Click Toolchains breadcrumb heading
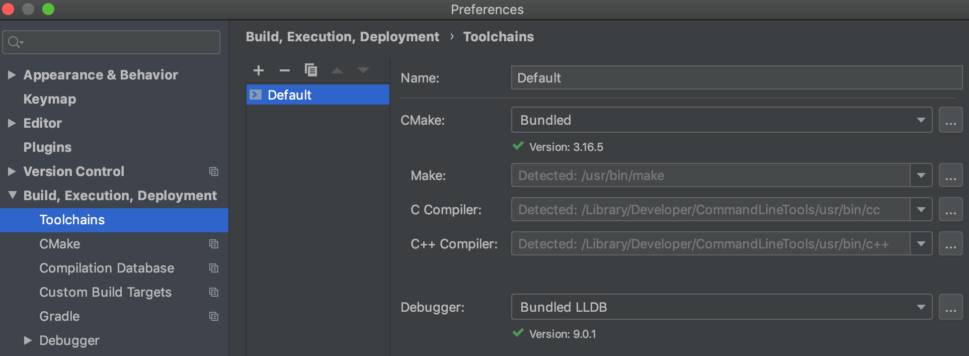This screenshot has height=356, width=969. pyautogui.click(x=499, y=37)
